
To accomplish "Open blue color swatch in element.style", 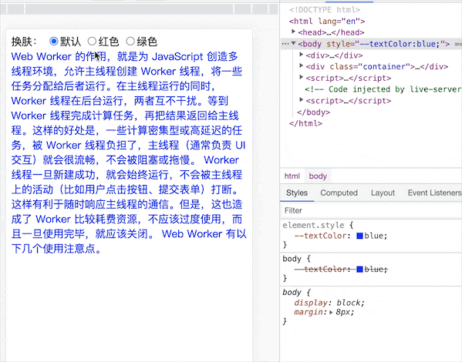I will point(359,236).
